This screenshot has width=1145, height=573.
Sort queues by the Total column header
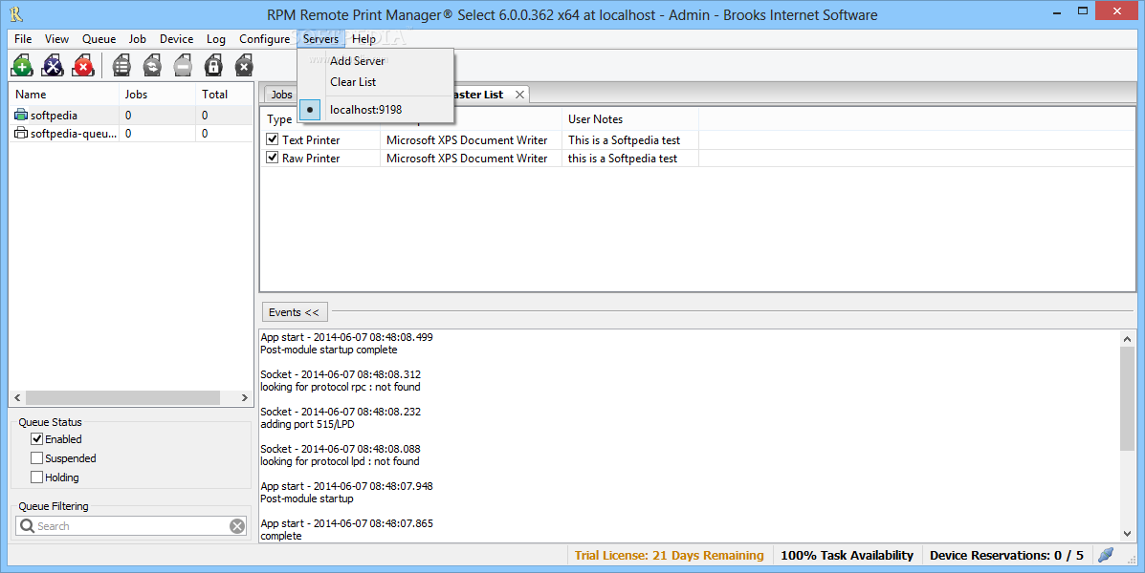[x=224, y=94]
